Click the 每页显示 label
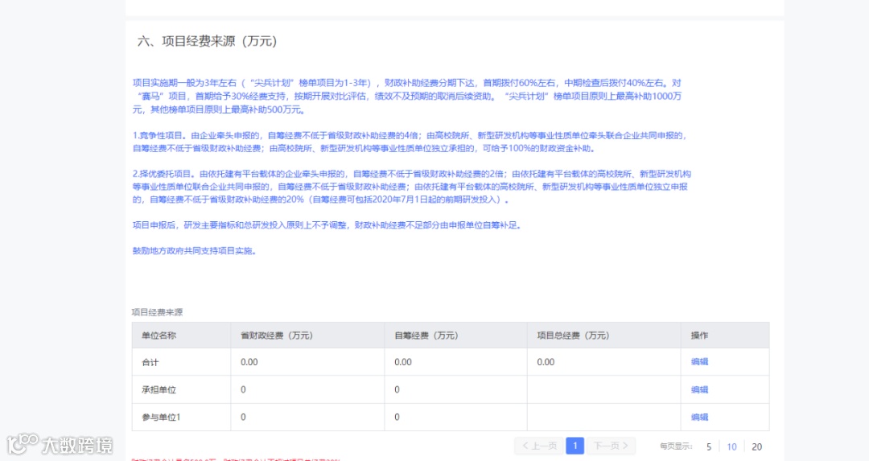Viewport: 869px width, 461px height. [x=676, y=447]
